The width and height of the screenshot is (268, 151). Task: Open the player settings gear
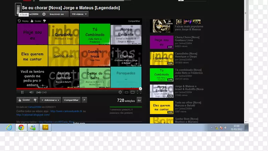[120, 92]
